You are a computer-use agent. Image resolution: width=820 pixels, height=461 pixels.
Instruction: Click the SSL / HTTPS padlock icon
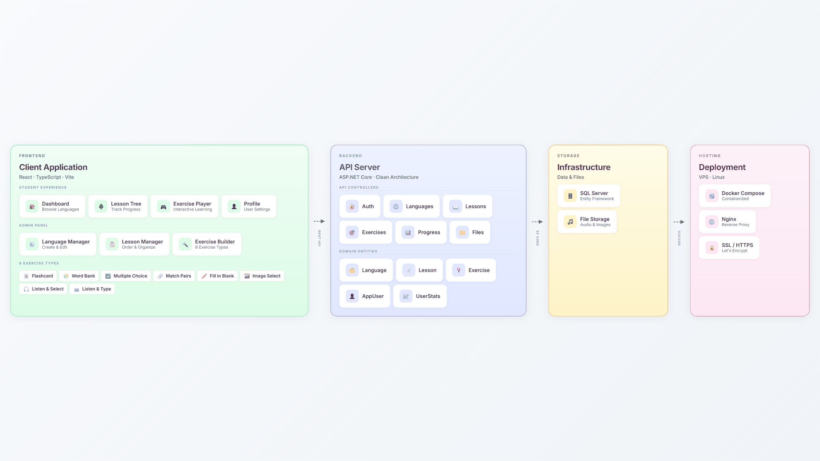[x=712, y=248]
